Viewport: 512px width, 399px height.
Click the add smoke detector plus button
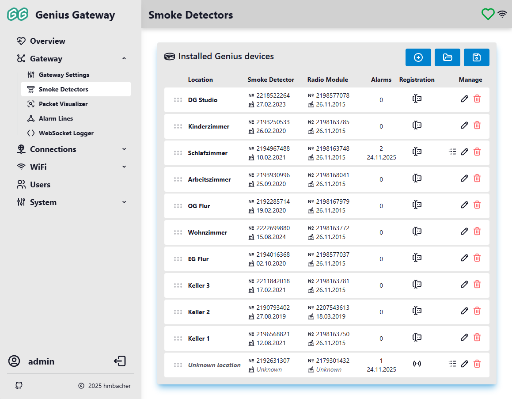tap(418, 57)
